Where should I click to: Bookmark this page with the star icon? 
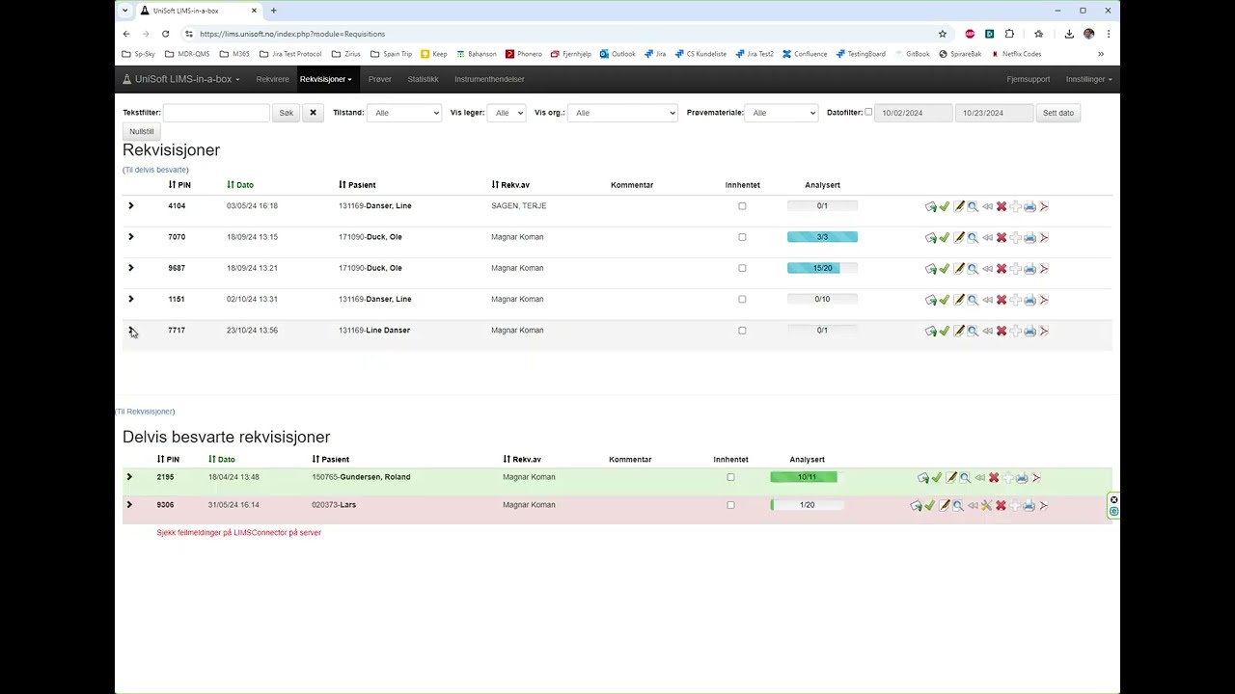pos(943,34)
